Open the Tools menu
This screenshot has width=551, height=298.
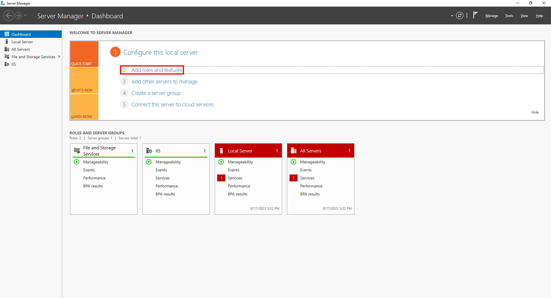tap(509, 16)
